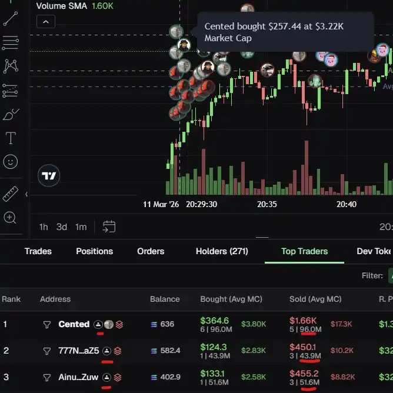
Task: Switch to the Holders (271) tab
Action: click(x=222, y=251)
